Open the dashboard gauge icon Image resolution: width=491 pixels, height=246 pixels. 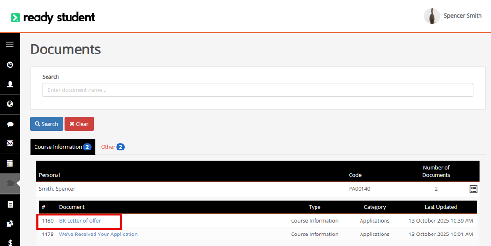pyautogui.click(x=10, y=64)
